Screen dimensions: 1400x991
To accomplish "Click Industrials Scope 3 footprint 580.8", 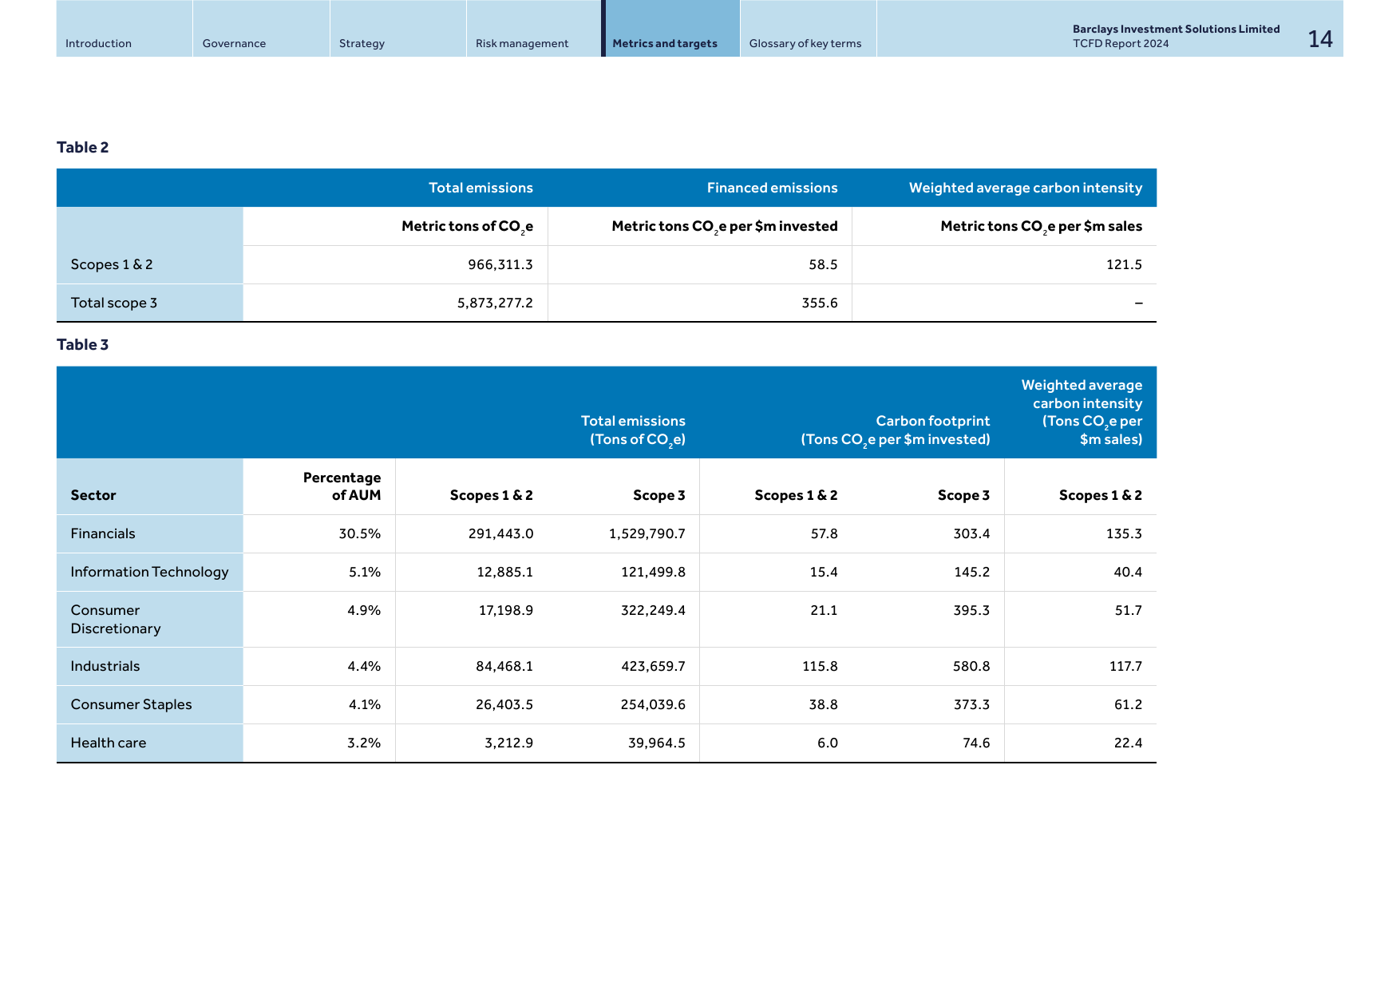I will [x=971, y=666].
